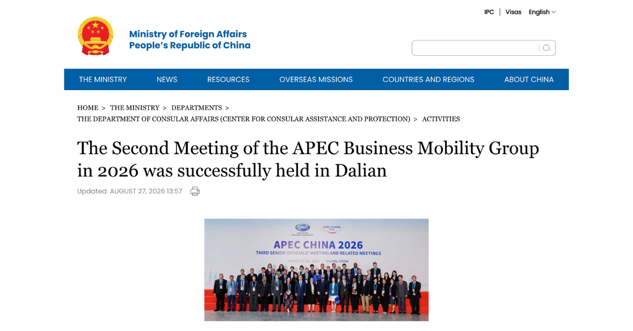Open THE MINISTRY menu

[x=103, y=80]
